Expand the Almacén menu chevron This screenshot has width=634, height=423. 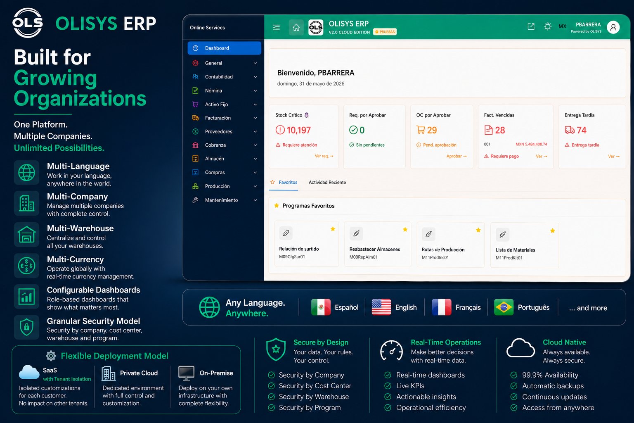255,159
